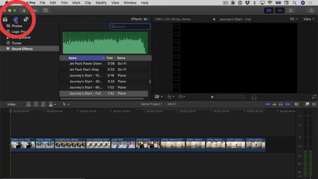Image resolution: width=318 pixels, height=179 pixels.
Task: Toggle video skimming in timeline
Action: [x=267, y=104]
